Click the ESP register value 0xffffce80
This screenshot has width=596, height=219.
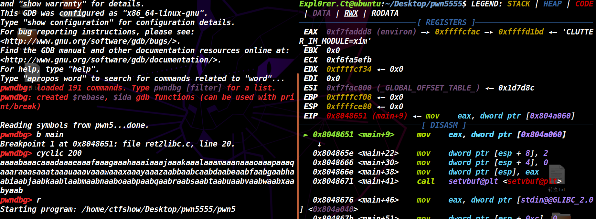click(x=349, y=107)
